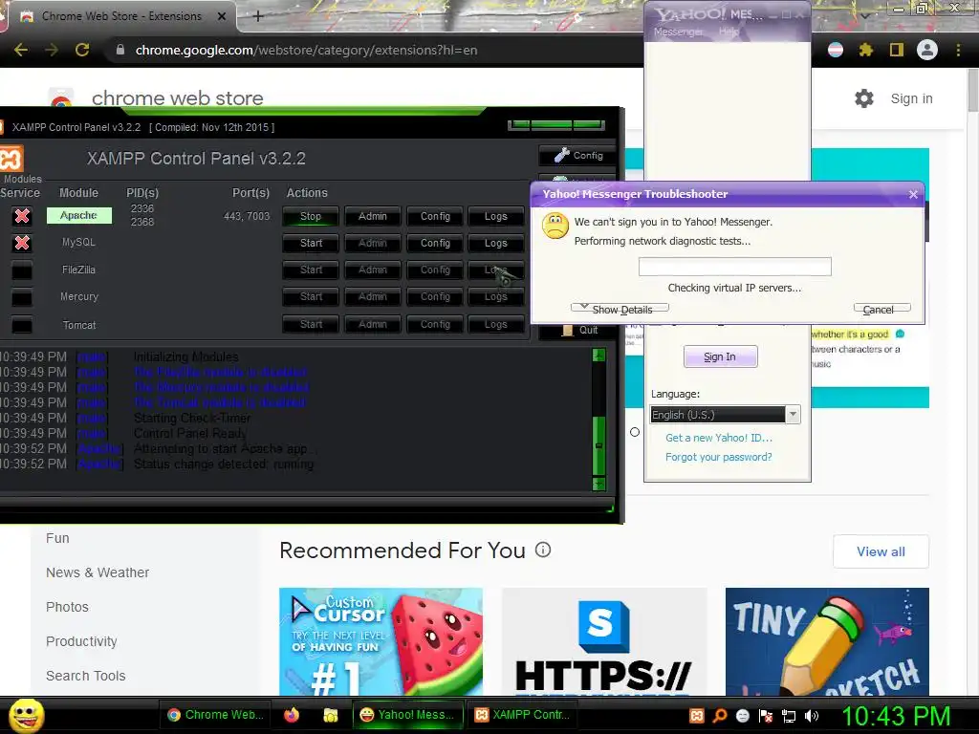Click the XAMPP logo in the control panel

coord(11,159)
